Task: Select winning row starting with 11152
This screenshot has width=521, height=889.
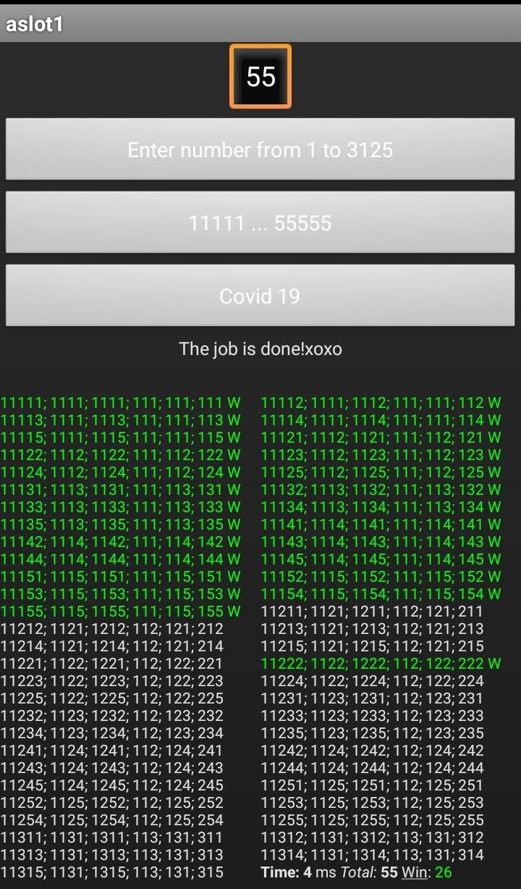Action: [381, 576]
